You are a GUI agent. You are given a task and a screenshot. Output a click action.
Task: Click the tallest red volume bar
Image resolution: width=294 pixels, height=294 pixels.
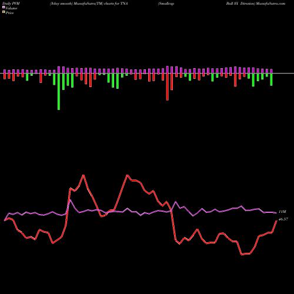coord(168,87)
